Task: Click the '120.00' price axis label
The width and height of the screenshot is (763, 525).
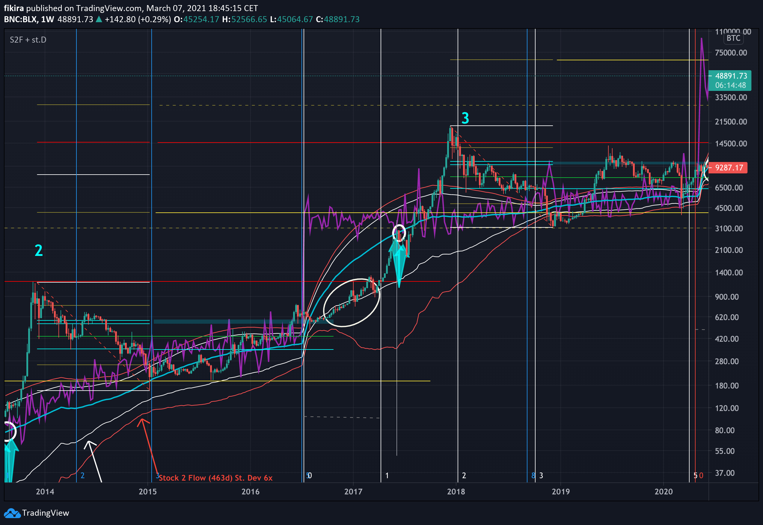Action: pyautogui.click(x=727, y=408)
